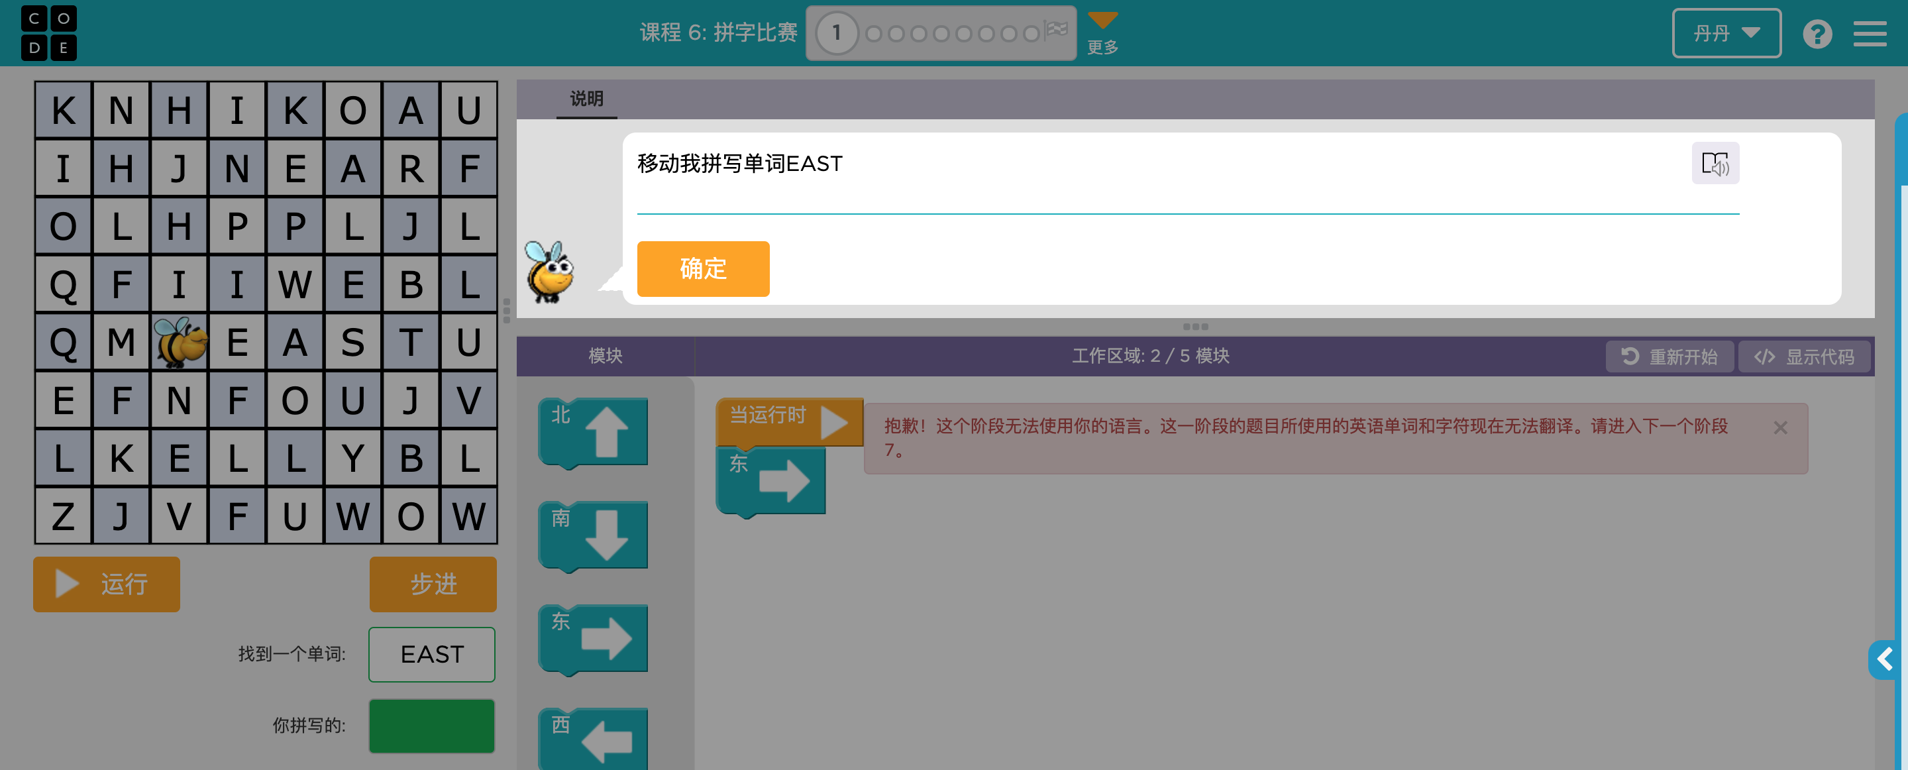Select the east block in workspace
Screen dimensions: 1908x770
click(770, 482)
